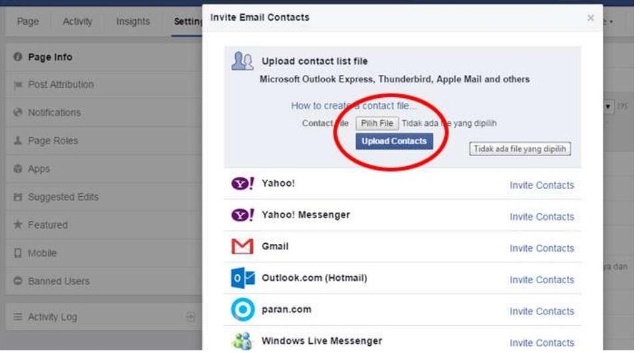Click the Activity Log list icon
Image resolution: width=640 pixels, height=353 pixels.
(x=17, y=316)
